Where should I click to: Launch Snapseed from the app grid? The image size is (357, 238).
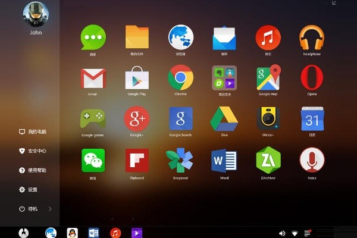click(180, 160)
